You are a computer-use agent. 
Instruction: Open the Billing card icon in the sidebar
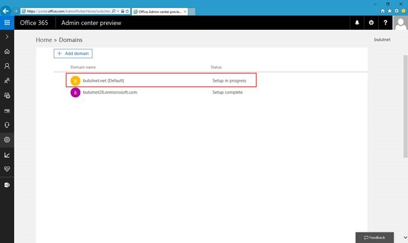tap(7, 111)
